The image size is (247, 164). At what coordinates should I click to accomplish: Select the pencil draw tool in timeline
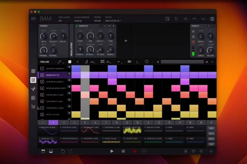pyautogui.click(x=60, y=62)
